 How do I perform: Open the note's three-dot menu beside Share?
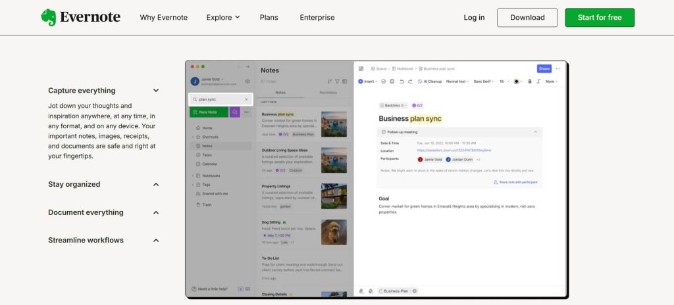pyautogui.click(x=558, y=69)
